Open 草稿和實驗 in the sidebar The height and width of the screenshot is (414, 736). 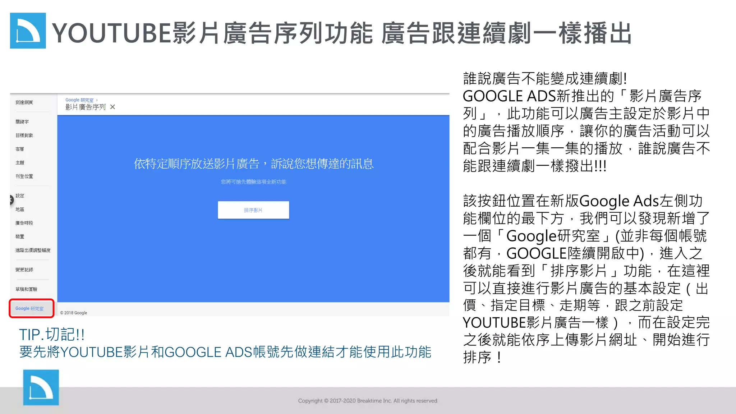(x=26, y=289)
